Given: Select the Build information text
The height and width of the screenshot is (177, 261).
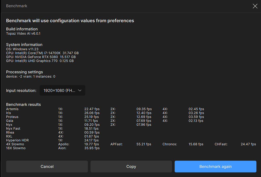Looking at the screenshot, I should 22,29.
